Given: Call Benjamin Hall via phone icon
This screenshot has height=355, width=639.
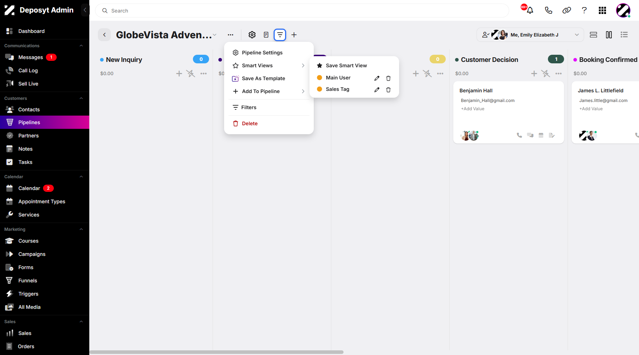Looking at the screenshot, I should point(519,135).
